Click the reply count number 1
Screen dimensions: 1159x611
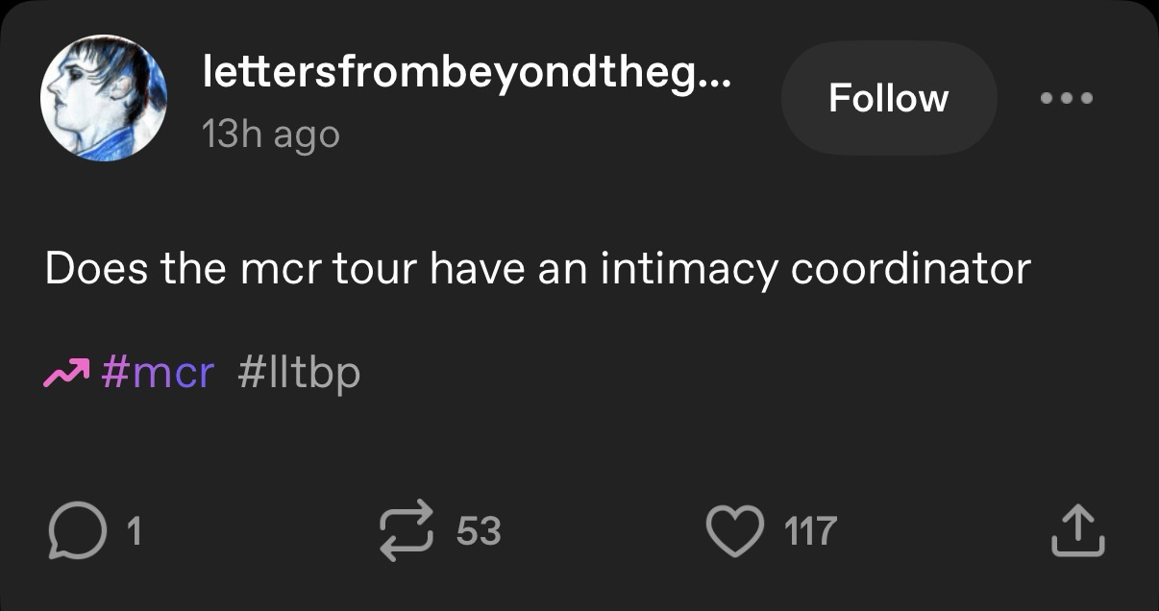click(136, 531)
